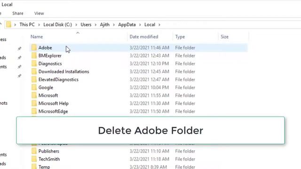Click date 3/23/2021 8:39 AM for Temp

[x=148, y=167]
